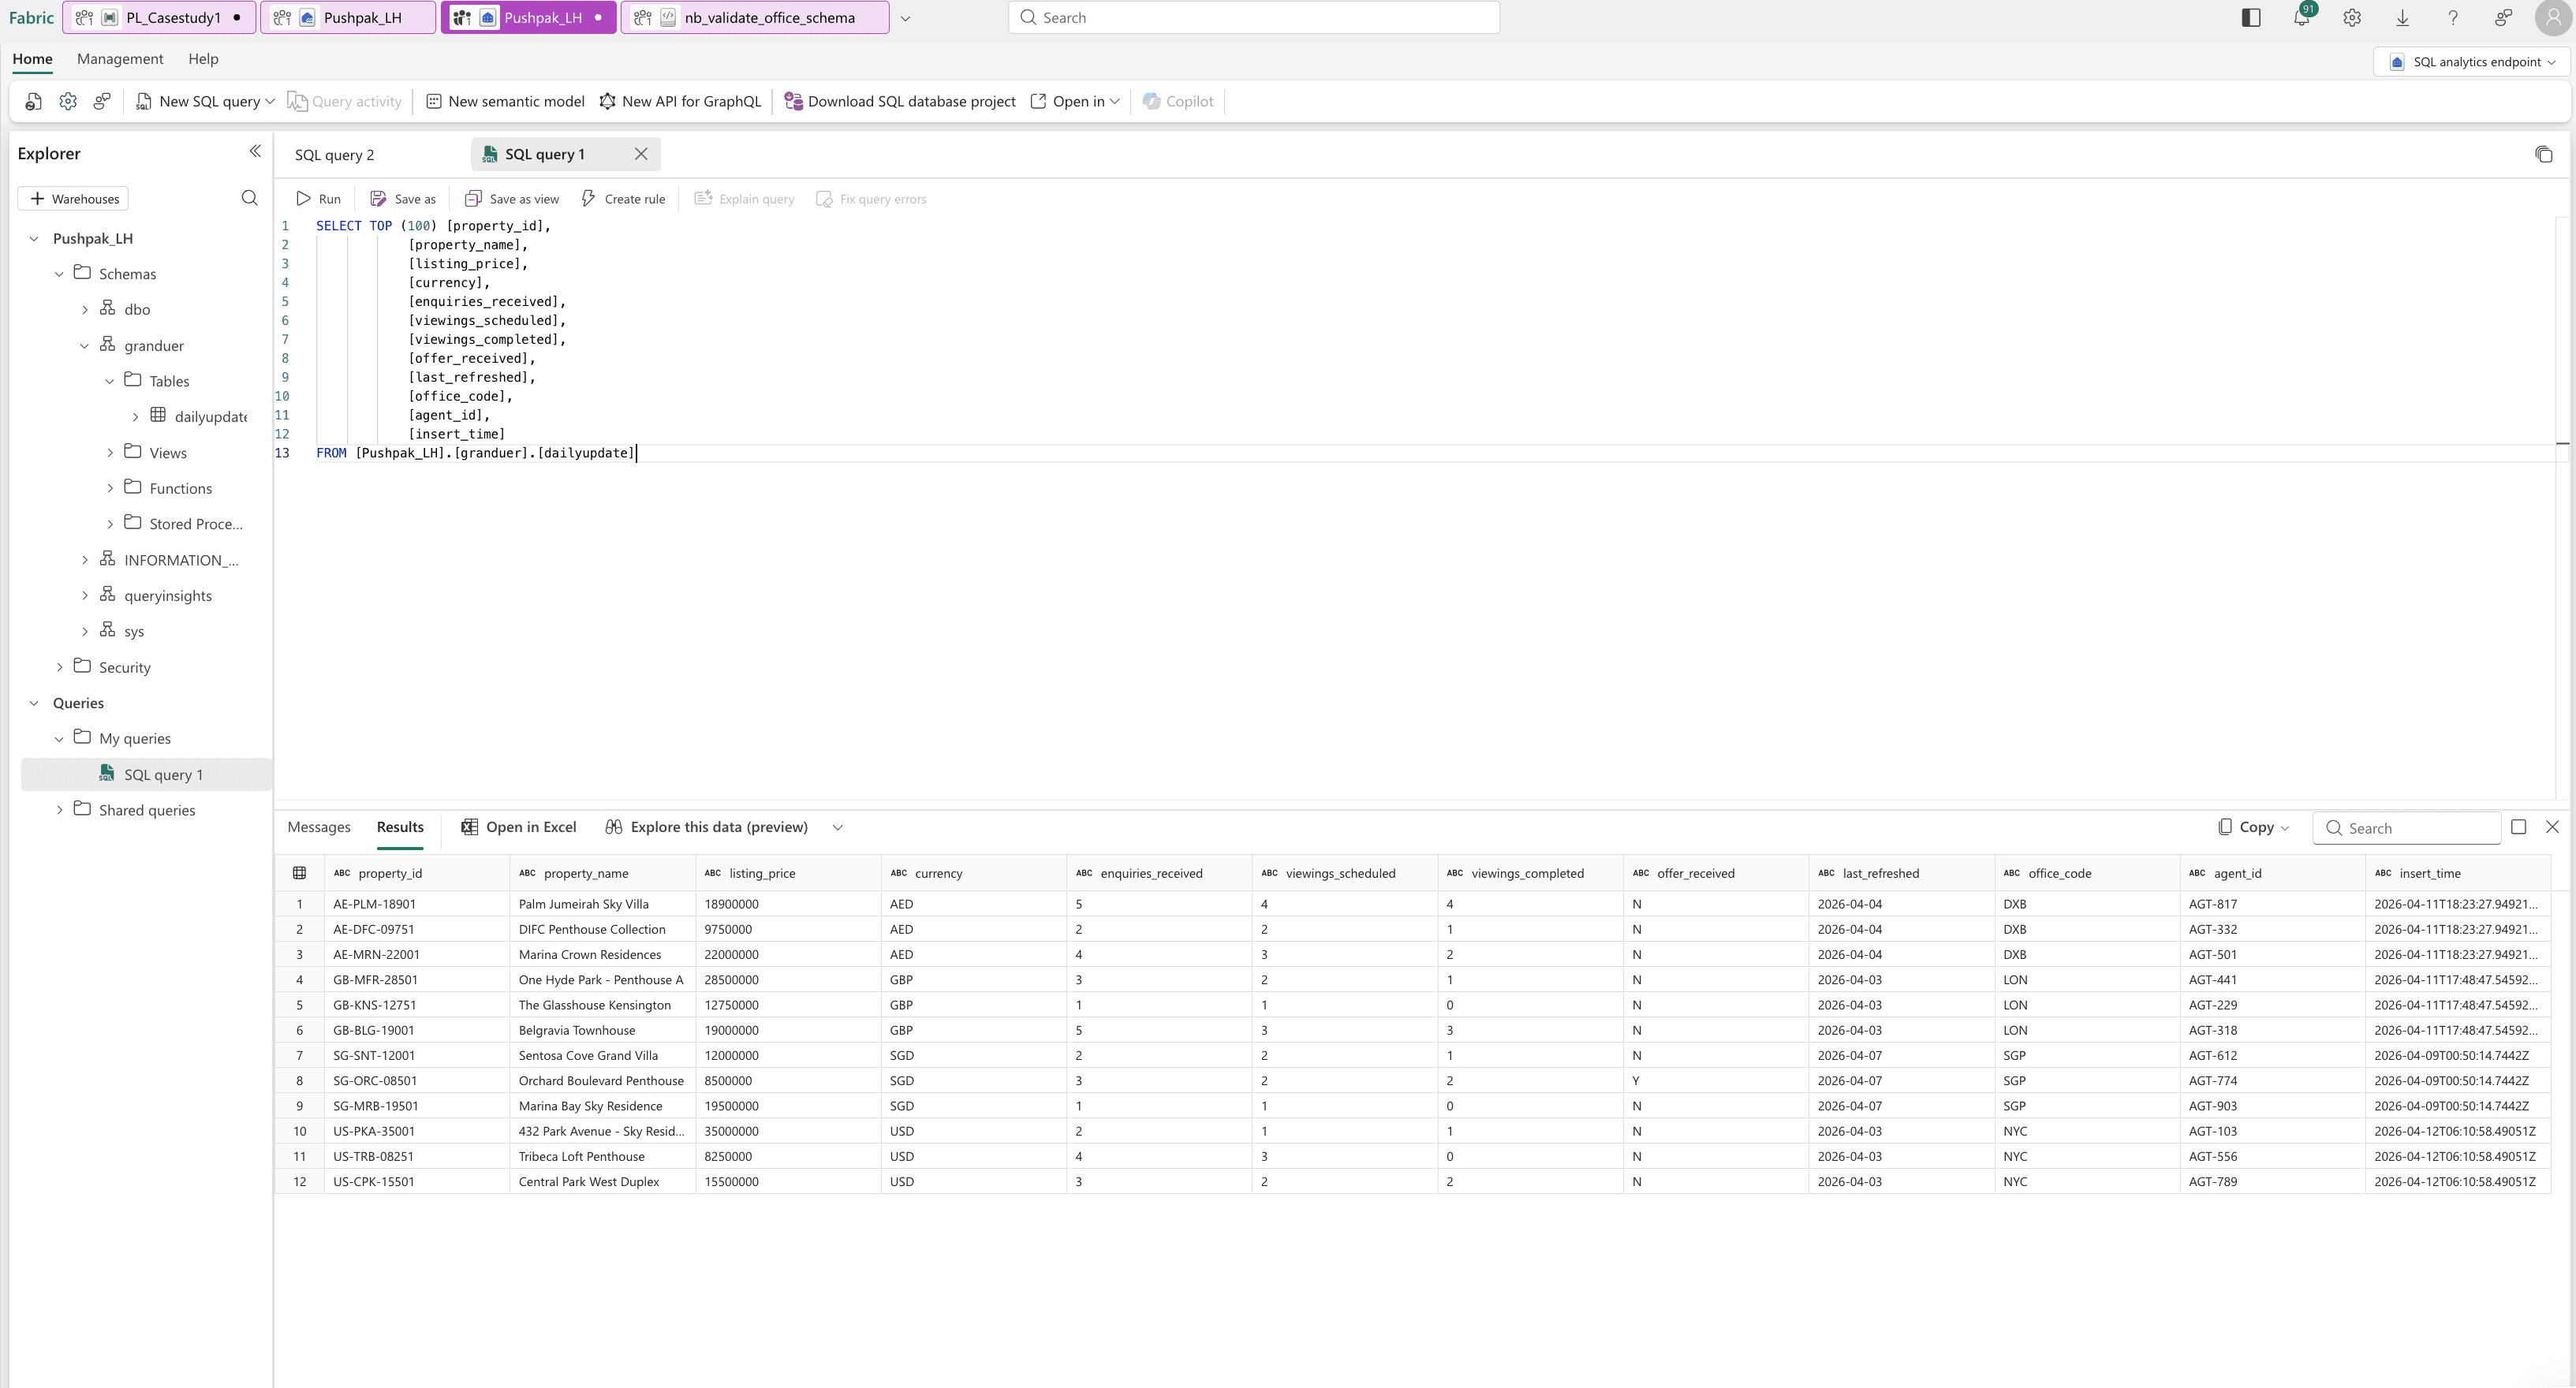2576x1388 pixels.
Task: Click Save as view
Action: (x=512, y=199)
